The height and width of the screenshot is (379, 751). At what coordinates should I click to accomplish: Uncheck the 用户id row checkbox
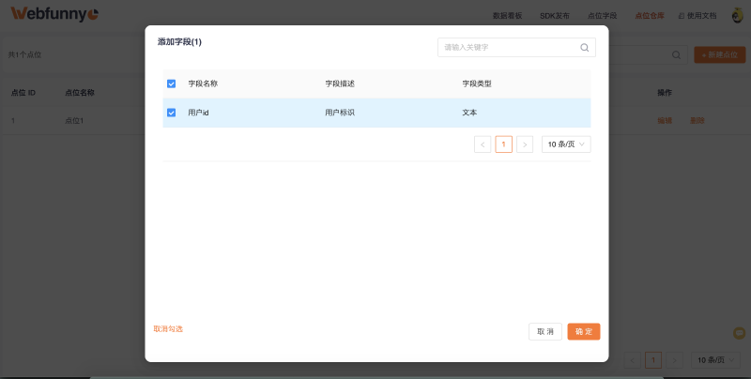pos(172,113)
